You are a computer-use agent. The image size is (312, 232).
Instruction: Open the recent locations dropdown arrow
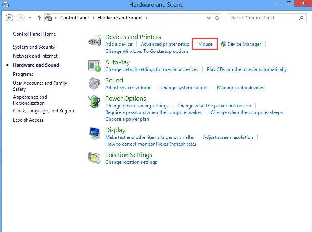point(30,18)
